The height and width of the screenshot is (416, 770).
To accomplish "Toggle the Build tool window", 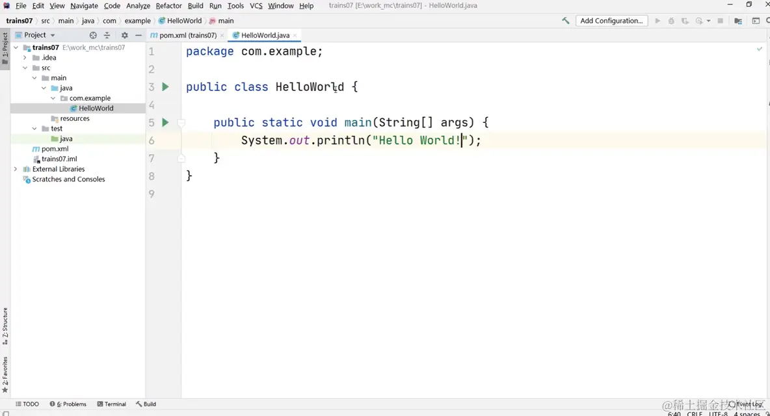I will (146, 404).
